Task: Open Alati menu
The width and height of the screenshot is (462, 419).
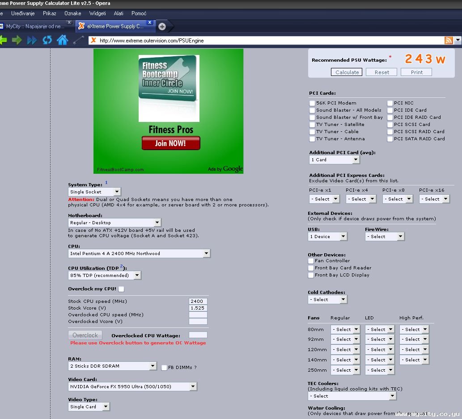Action: coord(119,13)
